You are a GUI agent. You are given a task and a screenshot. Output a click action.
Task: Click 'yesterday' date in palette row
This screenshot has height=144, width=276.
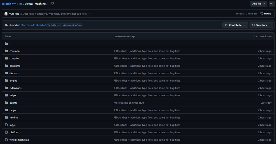(266, 103)
